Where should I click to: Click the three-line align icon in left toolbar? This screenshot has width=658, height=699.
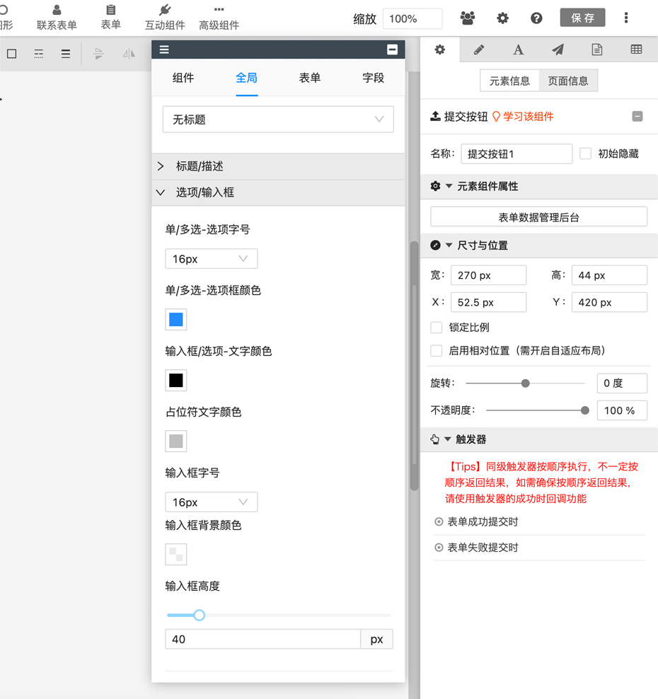pos(66,54)
